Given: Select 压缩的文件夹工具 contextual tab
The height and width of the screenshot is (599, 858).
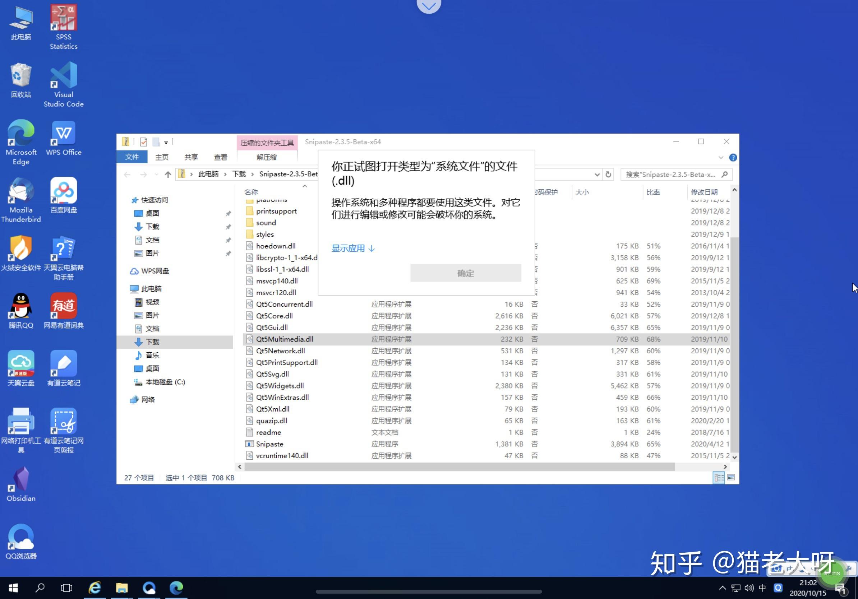Looking at the screenshot, I should 267,143.
